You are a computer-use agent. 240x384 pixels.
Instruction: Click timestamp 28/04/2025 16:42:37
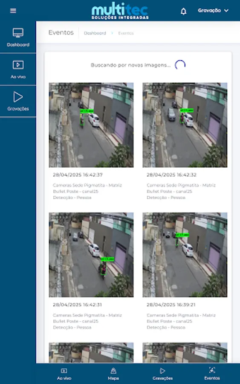(x=78, y=175)
